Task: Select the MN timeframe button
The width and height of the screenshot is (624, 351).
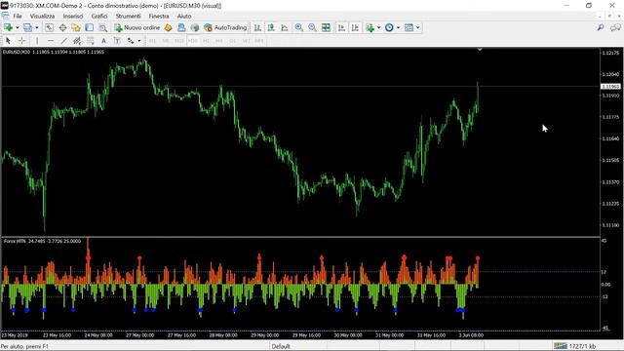Action: pyautogui.click(x=259, y=41)
